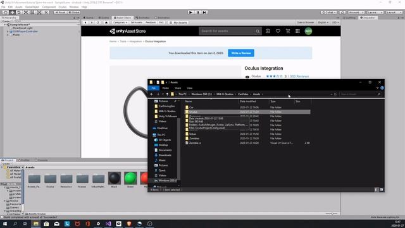
Task: Open the MH user avatar menu
Action: [x=308, y=31]
